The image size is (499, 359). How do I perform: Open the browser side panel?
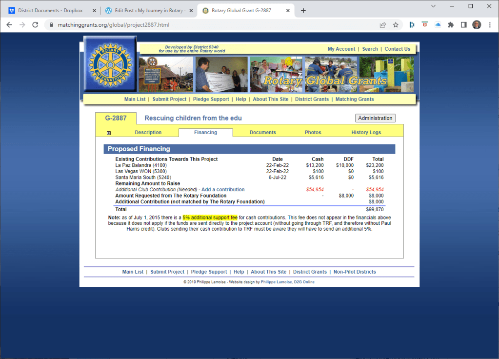coord(463,25)
